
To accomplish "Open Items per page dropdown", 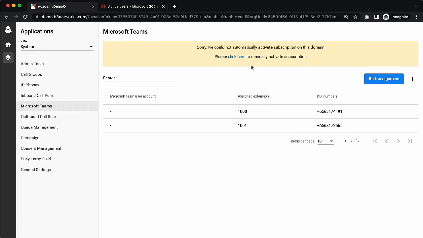I will 326,141.
